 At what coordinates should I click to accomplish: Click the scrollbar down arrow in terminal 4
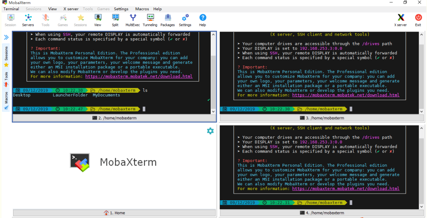[421, 207]
